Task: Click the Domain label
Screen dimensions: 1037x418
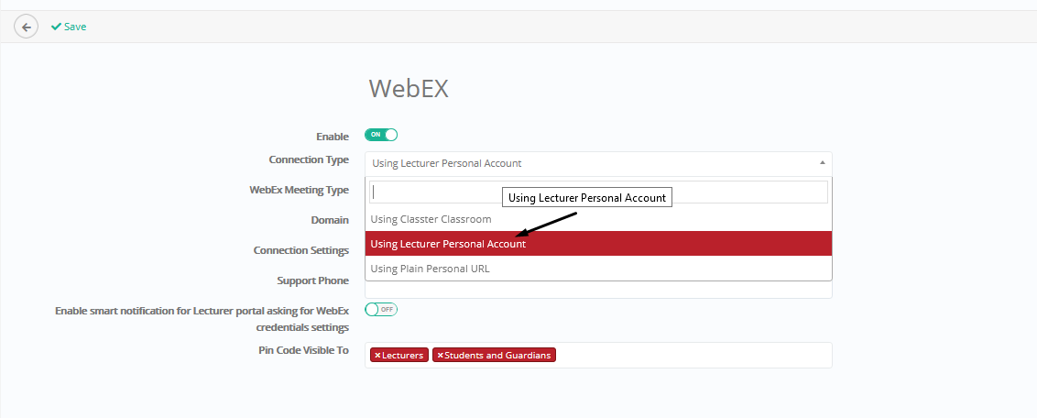Action: tap(330, 220)
